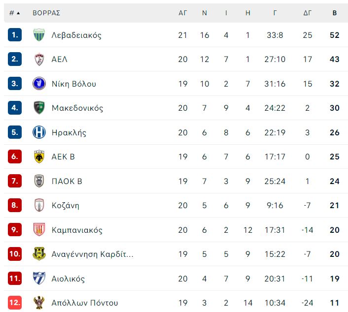The height and width of the screenshot is (312, 348).
Task: Sort table by Β points header
Action: tap(335, 13)
